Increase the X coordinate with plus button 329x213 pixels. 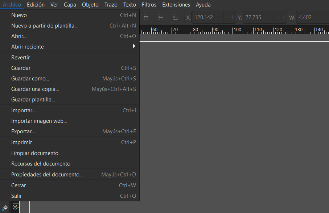click(233, 17)
